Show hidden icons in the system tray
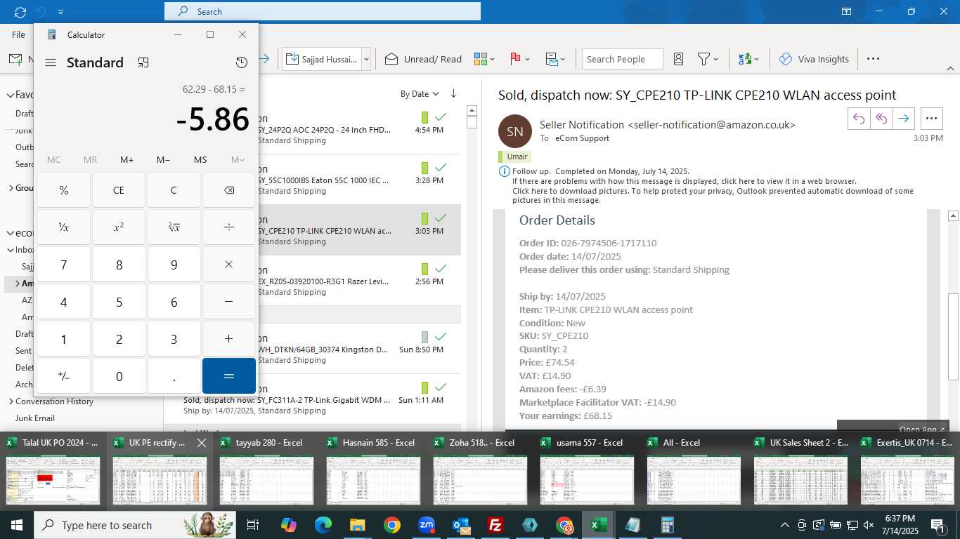Image resolution: width=960 pixels, height=539 pixels. [785, 525]
